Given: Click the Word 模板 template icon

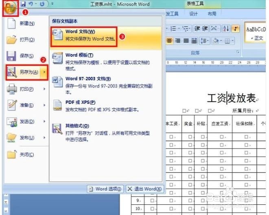Looking at the screenshot, I should (57, 58).
